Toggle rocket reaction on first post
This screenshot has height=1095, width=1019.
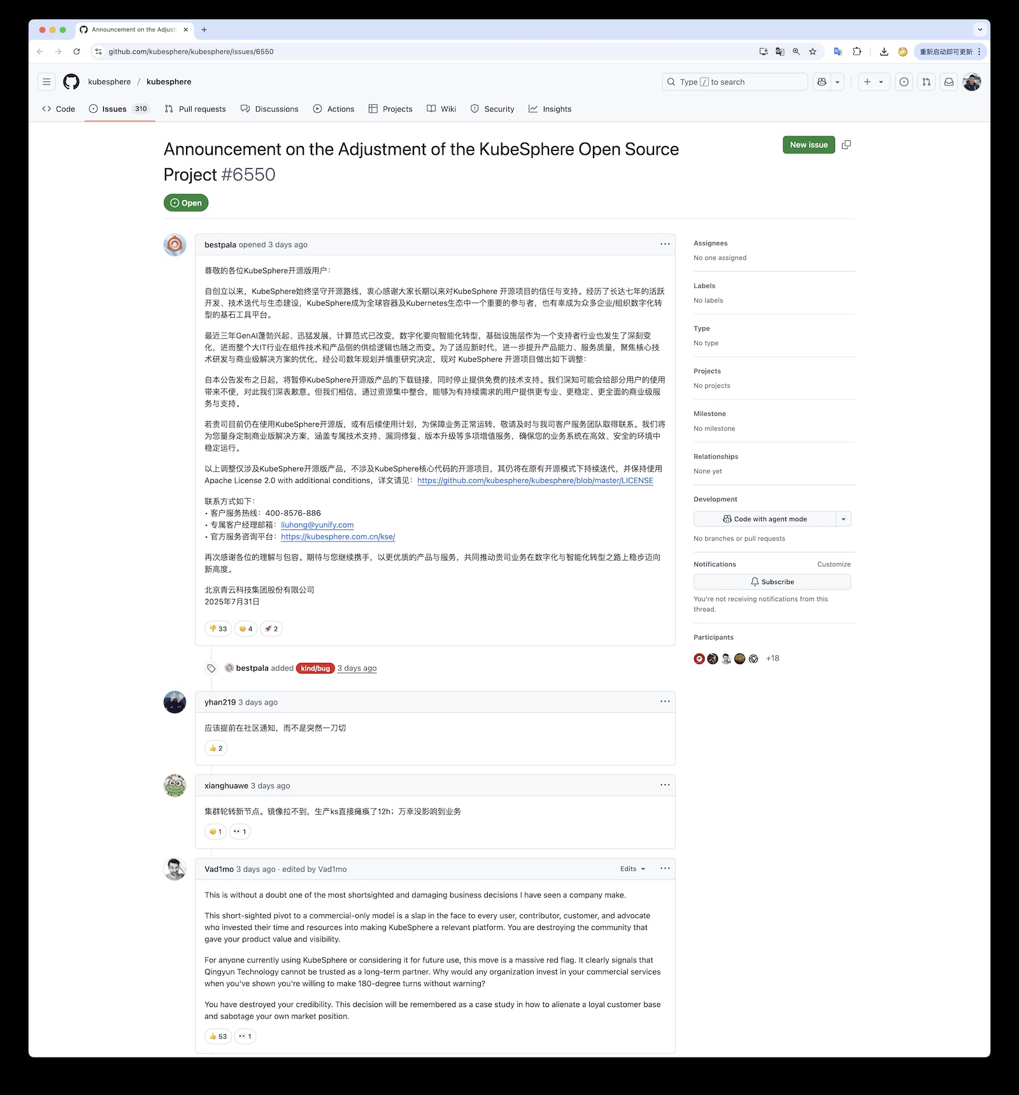click(x=271, y=629)
